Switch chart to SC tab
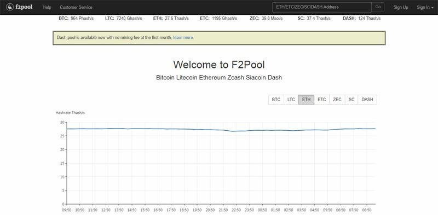The height and width of the screenshot is (215, 438). coord(351,100)
